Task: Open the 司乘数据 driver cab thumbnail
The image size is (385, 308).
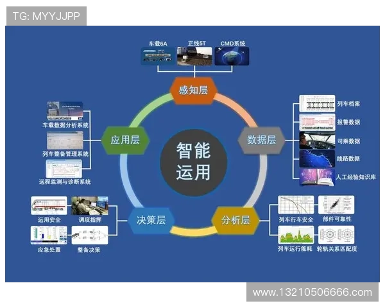Action: pos(317,141)
